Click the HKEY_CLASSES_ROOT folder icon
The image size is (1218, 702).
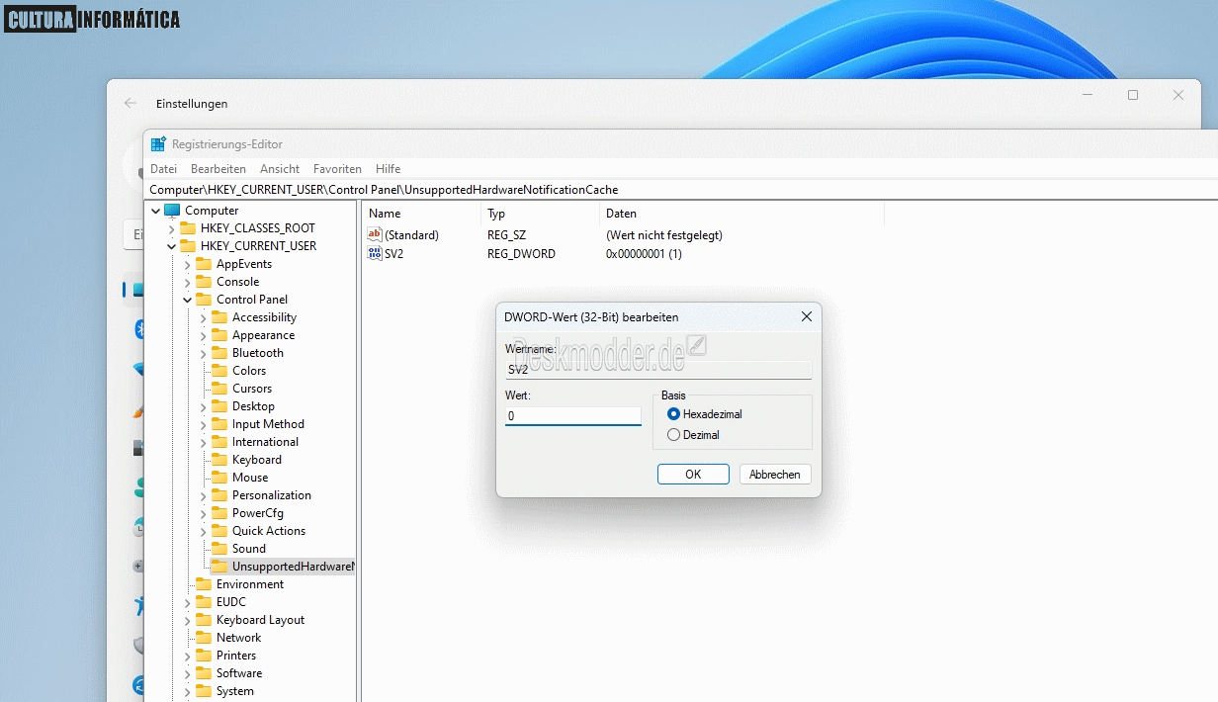188,228
